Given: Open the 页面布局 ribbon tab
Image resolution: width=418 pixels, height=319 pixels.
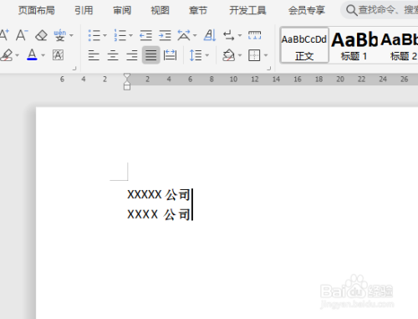Looking at the screenshot, I should (37, 10).
